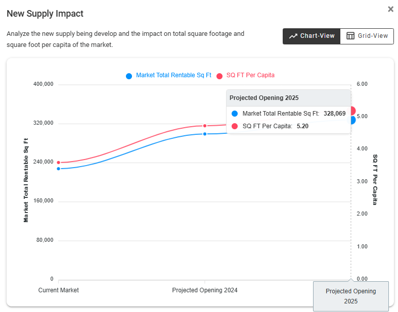Click the blue marker inside the tooltip
The height and width of the screenshot is (312, 398).
(x=234, y=114)
